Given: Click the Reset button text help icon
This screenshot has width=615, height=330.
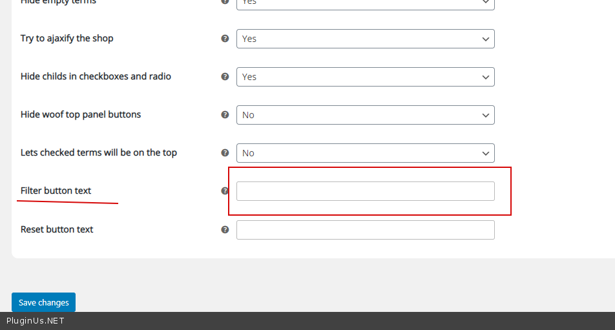Looking at the screenshot, I should (x=225, y=229).
